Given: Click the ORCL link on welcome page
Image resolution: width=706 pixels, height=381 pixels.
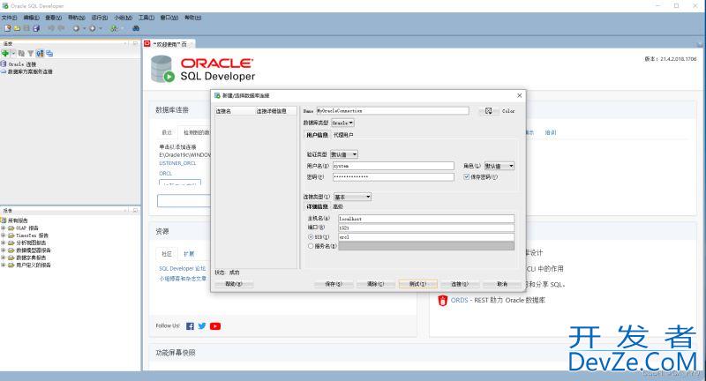Looking at the screenshot, I should (x=165, y=173).
